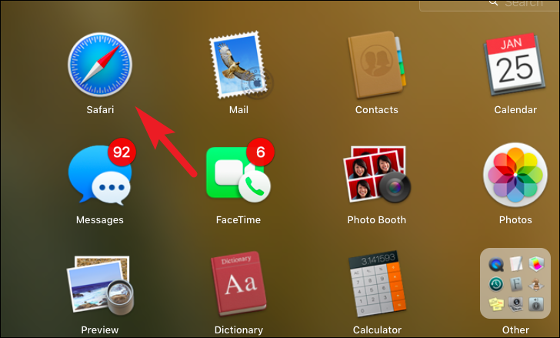
Task: Click the Preview label text
Action: pos(100,330)
